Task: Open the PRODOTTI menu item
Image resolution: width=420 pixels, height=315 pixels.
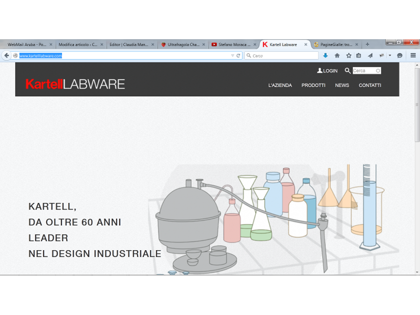Action: pyautogui.click(x=314, y=85)
